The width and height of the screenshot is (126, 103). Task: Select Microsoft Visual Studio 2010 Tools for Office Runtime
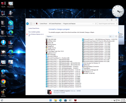click(98, 41)
